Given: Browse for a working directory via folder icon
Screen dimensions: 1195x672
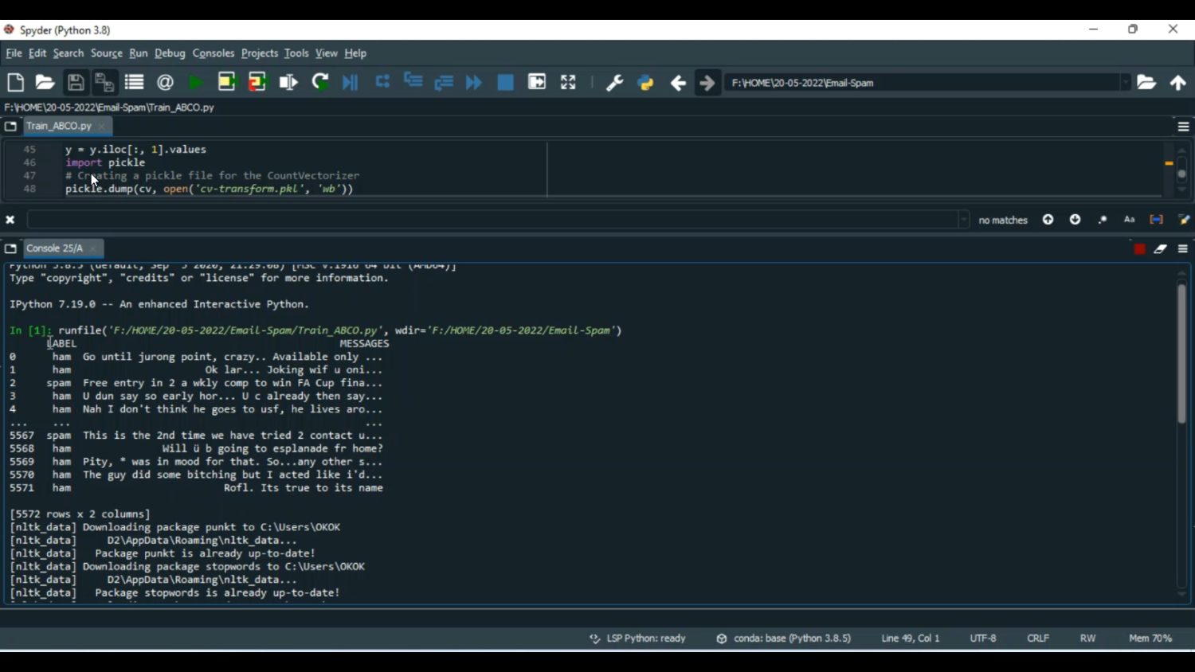Looking at the screenshot, I should pyautogui.click(x=1146, y=83).
